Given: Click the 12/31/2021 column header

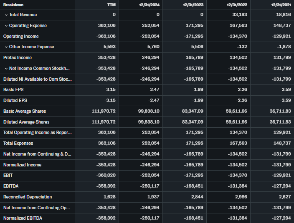Looking at the screenshot, I should [x=281, y=5].
